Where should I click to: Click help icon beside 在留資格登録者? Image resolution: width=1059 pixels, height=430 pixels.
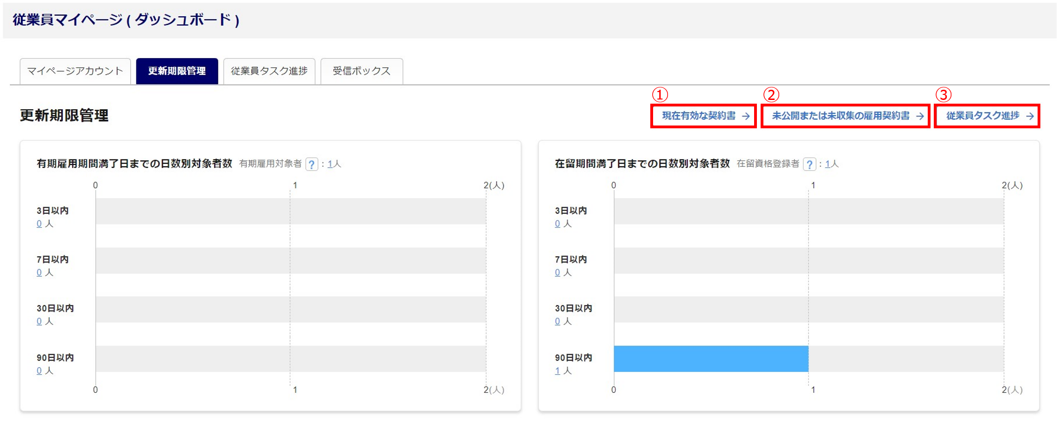pyautogui.click(x=809, y=164)
